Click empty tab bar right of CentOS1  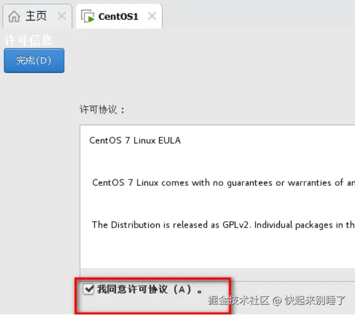258,16
